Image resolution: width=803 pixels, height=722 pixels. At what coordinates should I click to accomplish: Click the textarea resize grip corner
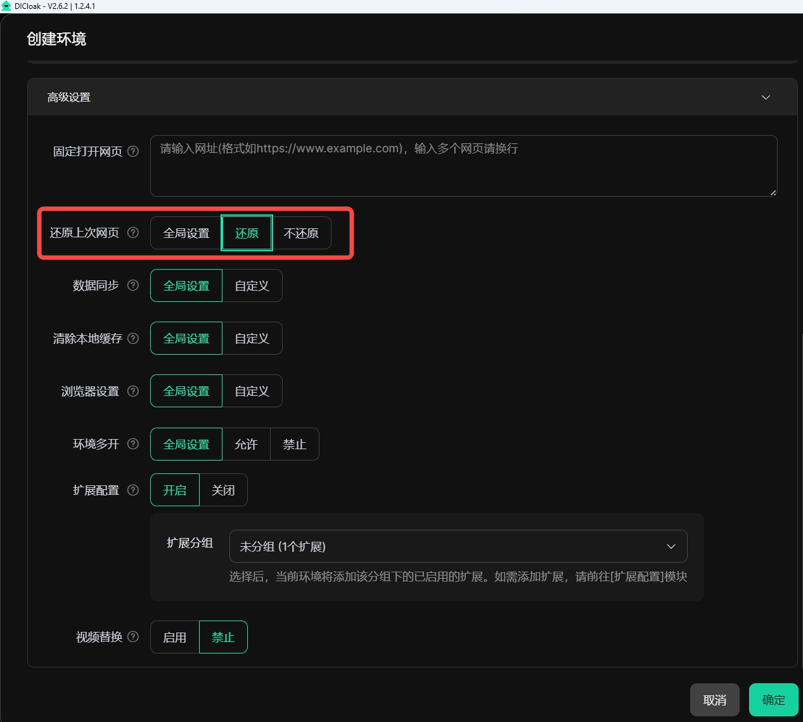pos(773,192)
